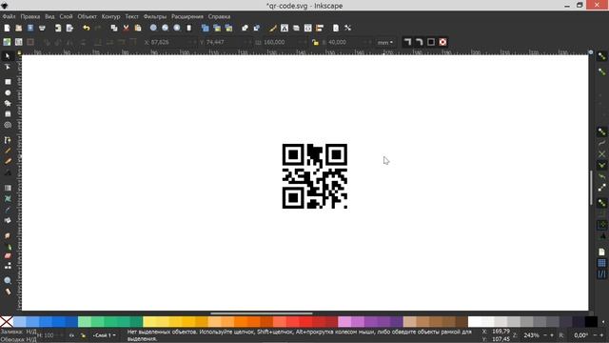
Task: Click the rotation field 0,00°
Action: pyautogui.click(x=580, y=335)
